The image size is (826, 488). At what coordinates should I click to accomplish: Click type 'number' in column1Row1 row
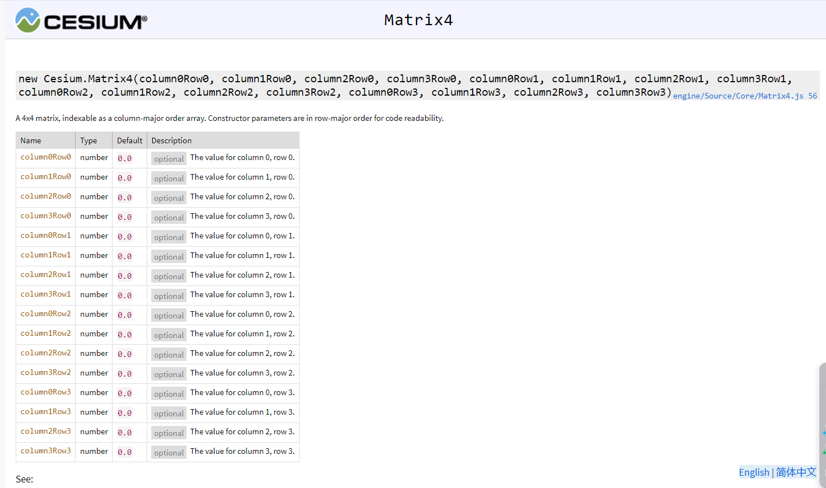94,255
